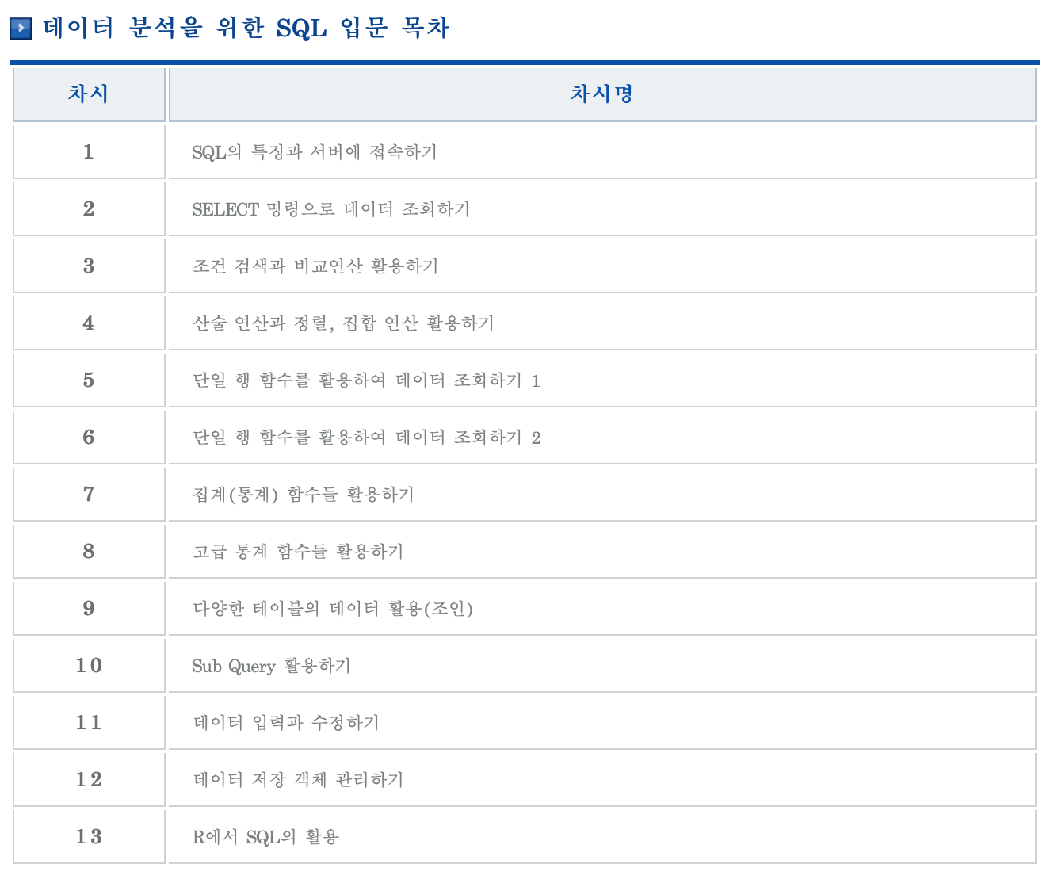The height and width of the screenshot is (883, 1054).
Task: Click '집계(통계) 함수들 활용하기' lesson
Action: pos(304,495)
